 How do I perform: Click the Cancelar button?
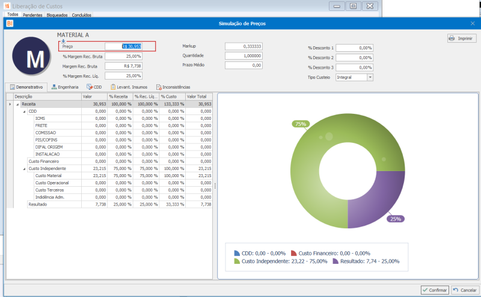click(x=465, y=290)
